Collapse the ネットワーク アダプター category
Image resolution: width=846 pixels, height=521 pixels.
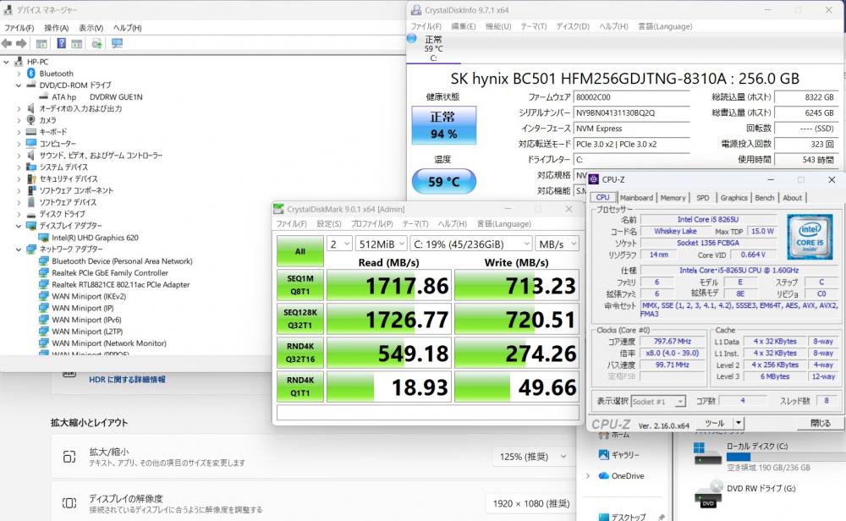(x=19, y=250)
